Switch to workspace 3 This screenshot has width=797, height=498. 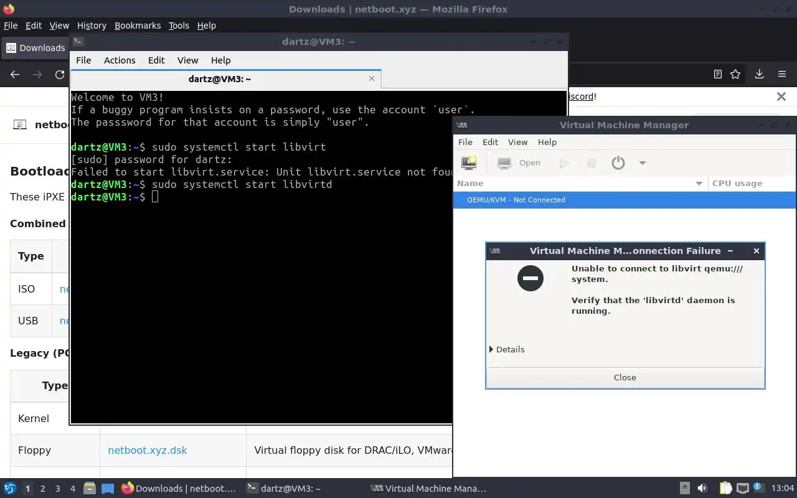pyautogui.click(x=58, y=489)
